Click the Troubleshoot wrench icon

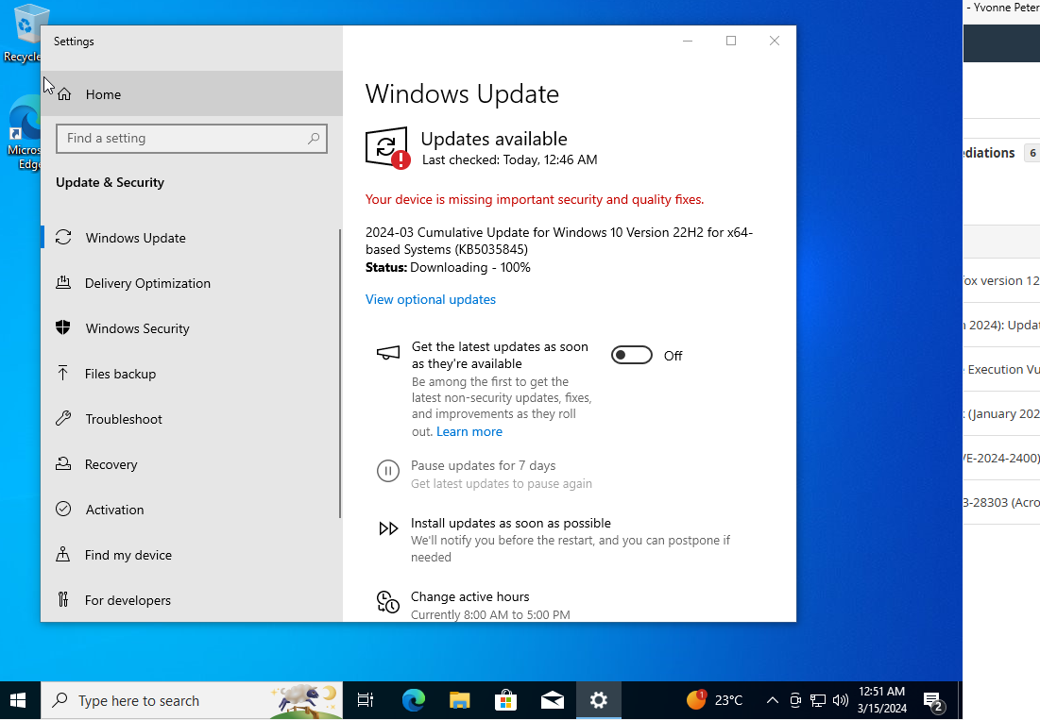click(x=63, y=419)
